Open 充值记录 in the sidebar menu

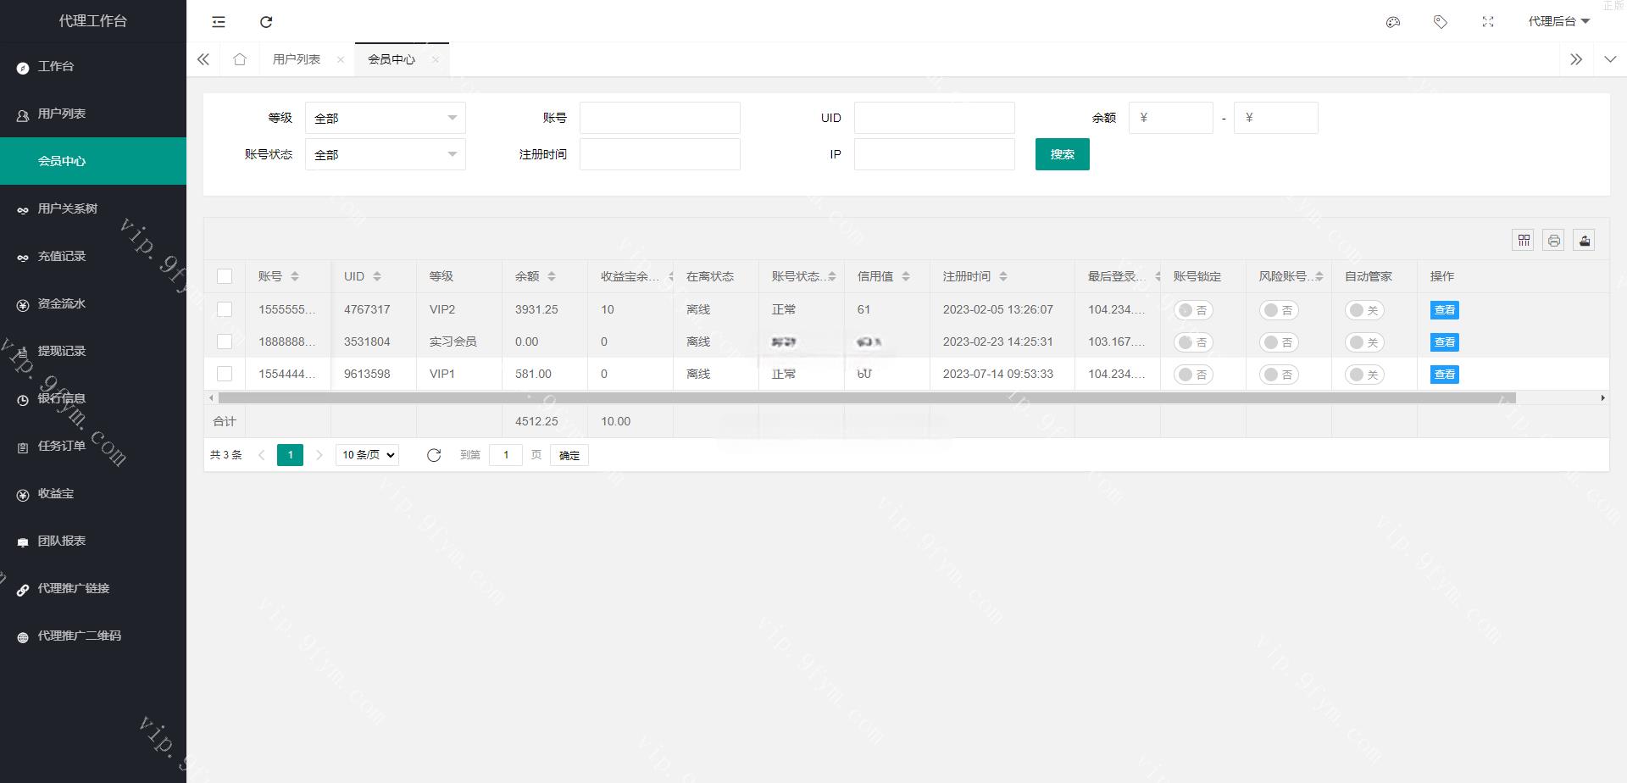(x=62, y=256)
